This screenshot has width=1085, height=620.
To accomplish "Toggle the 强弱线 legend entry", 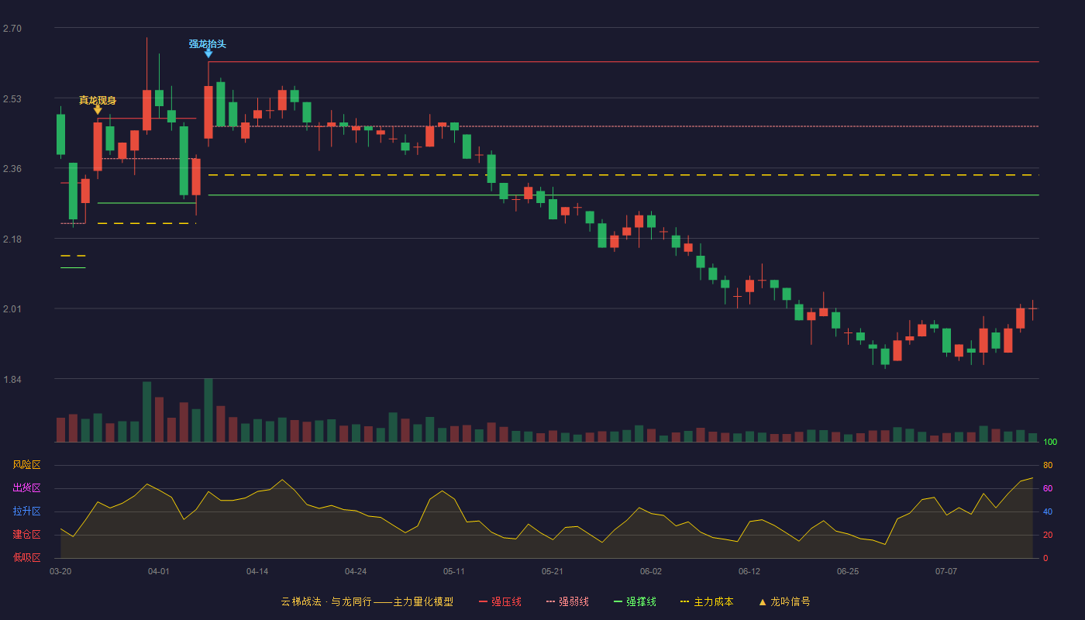I will [567, 601].
